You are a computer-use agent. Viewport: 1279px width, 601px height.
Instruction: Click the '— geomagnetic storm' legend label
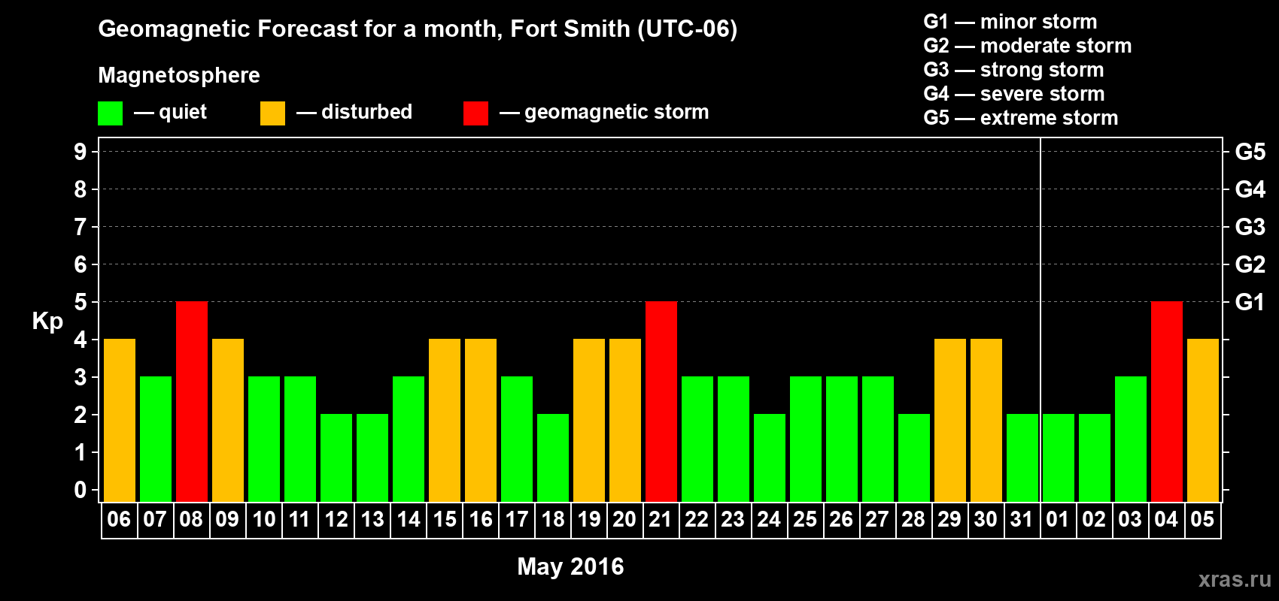tap(604, 112)
